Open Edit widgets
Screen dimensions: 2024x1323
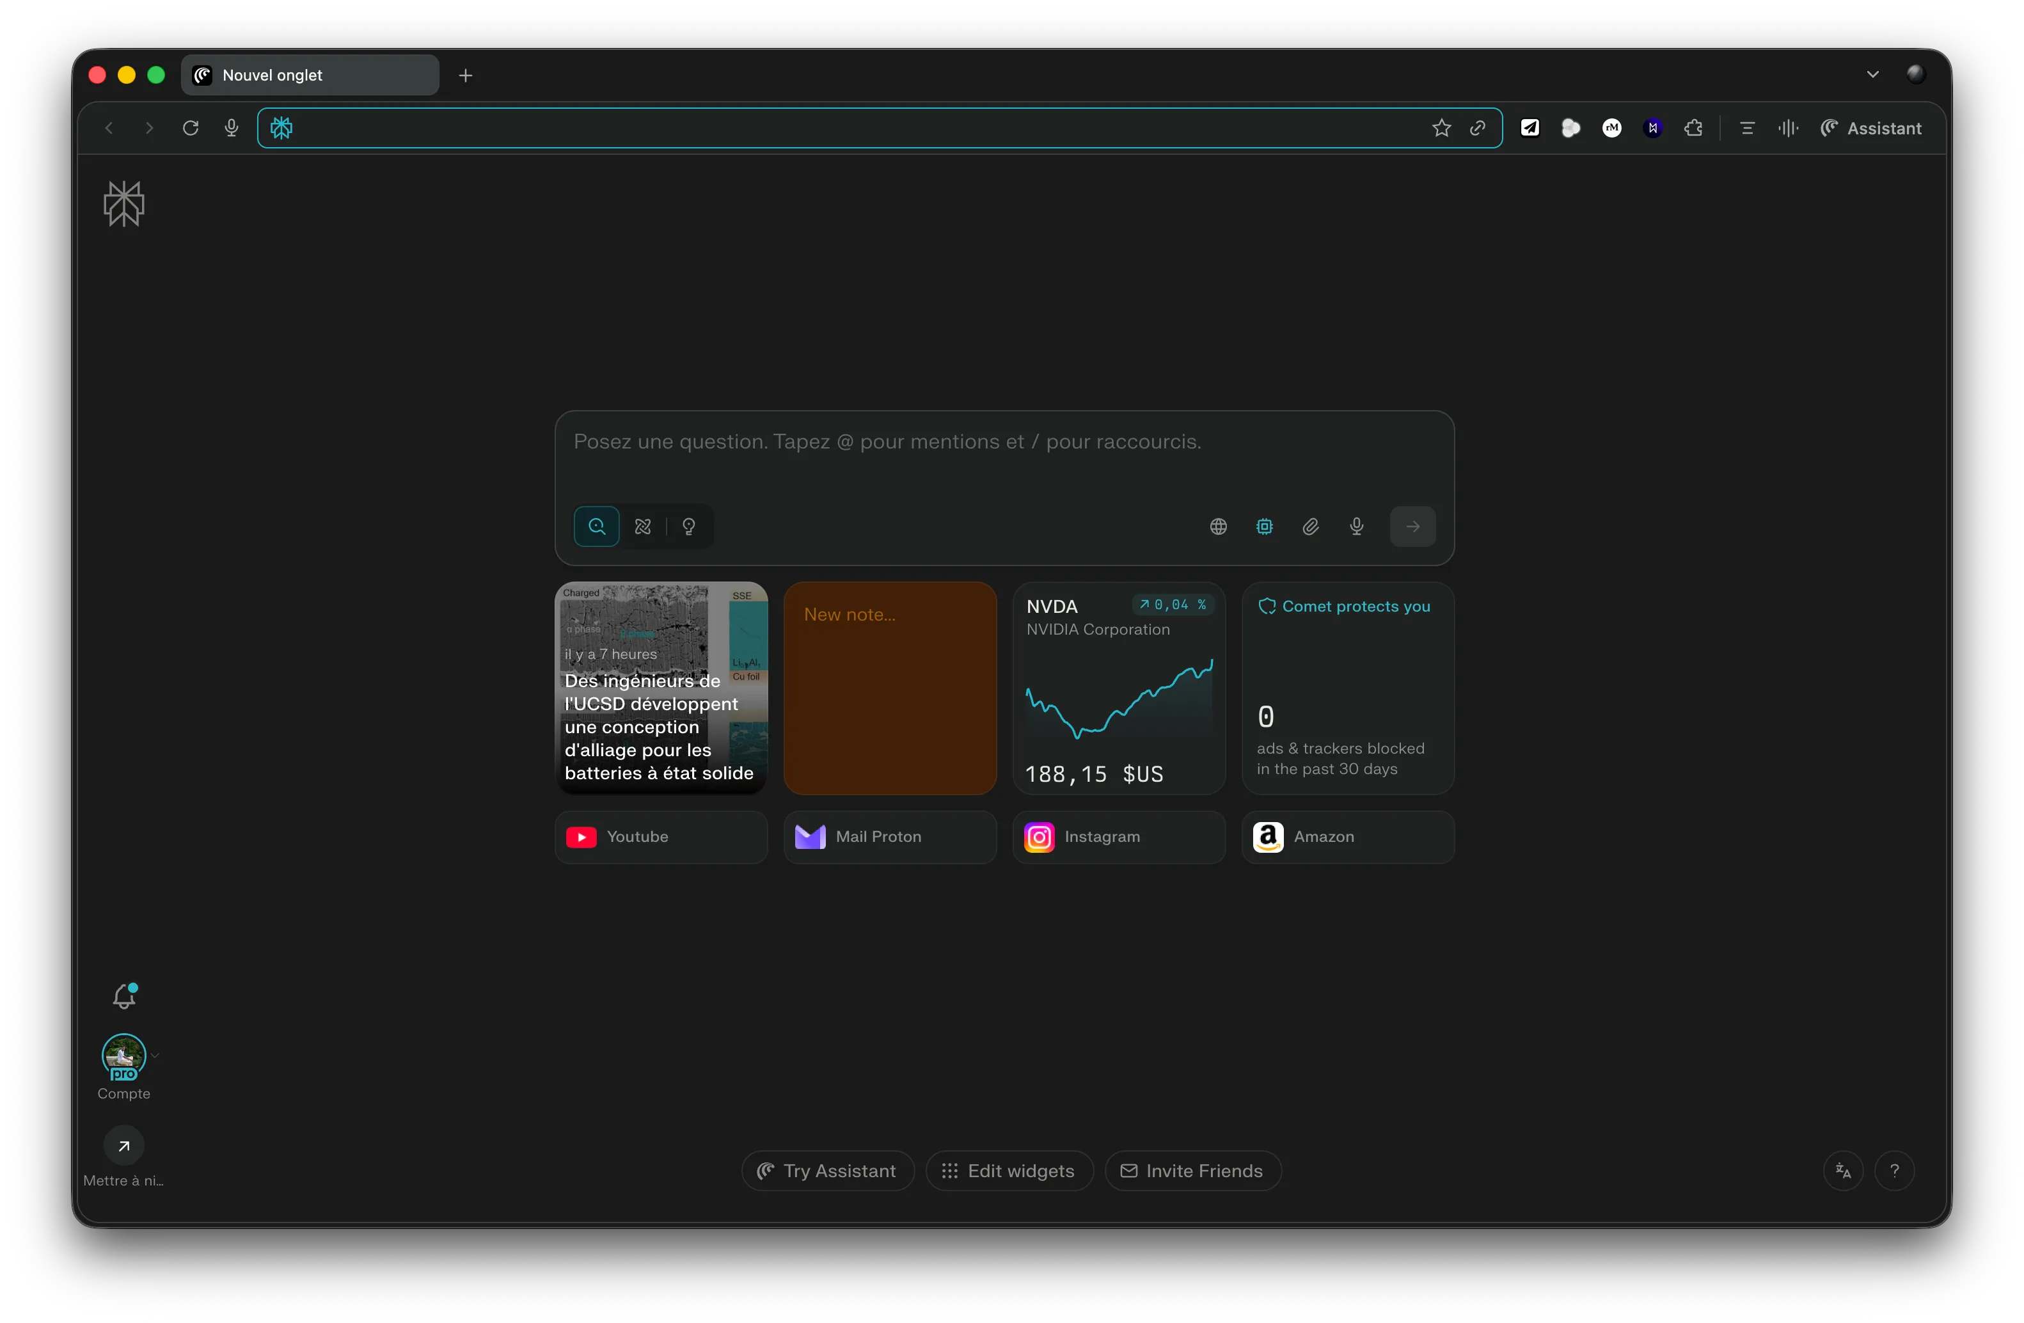(1009, 1171)
